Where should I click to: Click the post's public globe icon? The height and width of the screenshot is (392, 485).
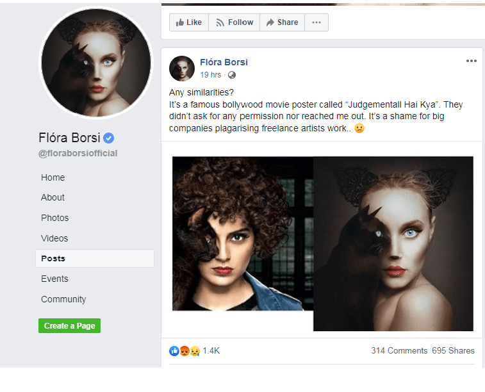click(x=232, y=75)
